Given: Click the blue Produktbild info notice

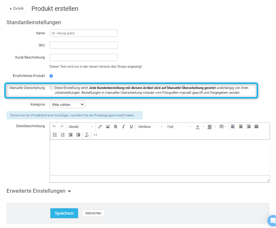Looking at the screenshot, I should coord(75,115).
